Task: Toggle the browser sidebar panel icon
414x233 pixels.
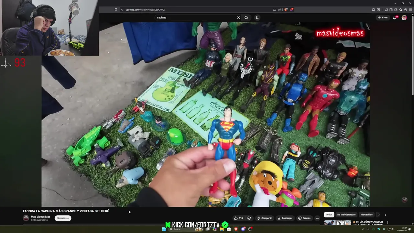Action: [x=391, y=10]
